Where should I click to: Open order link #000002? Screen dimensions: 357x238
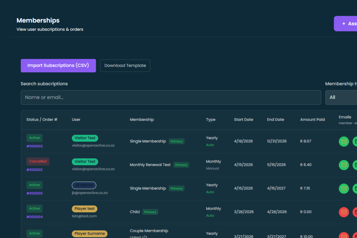35,170
